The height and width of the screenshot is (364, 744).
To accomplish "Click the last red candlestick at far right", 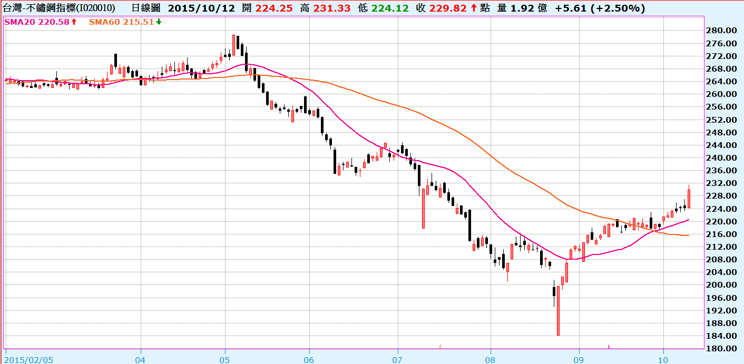I will 689,199.
